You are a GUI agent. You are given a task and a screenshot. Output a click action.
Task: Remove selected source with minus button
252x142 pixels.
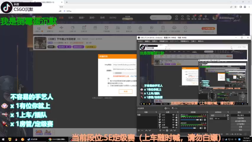pyautogui.click(x=163, y=130)
